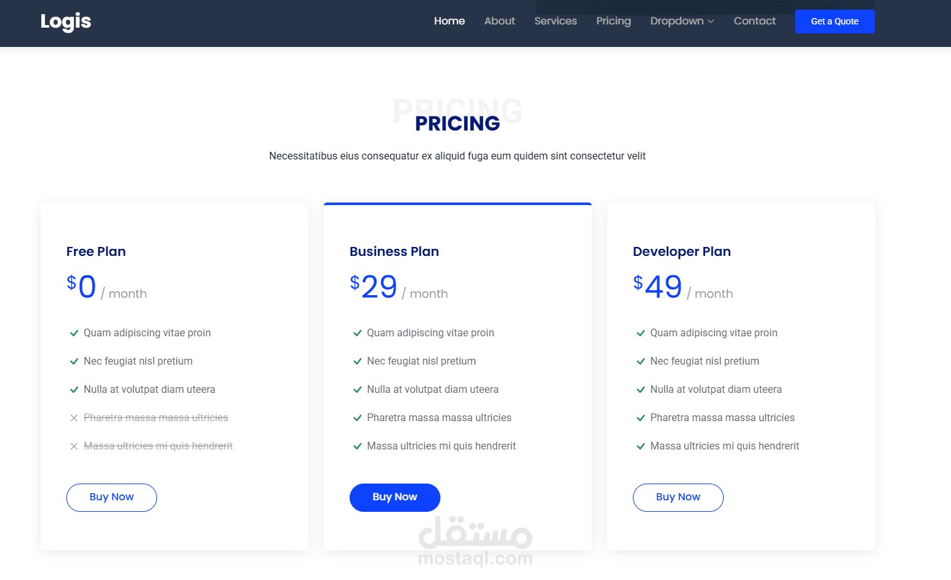Expand the Dropdown menu chevron
Screen dimensions: 951x580
pyautogui.click(x=711, y=21)
